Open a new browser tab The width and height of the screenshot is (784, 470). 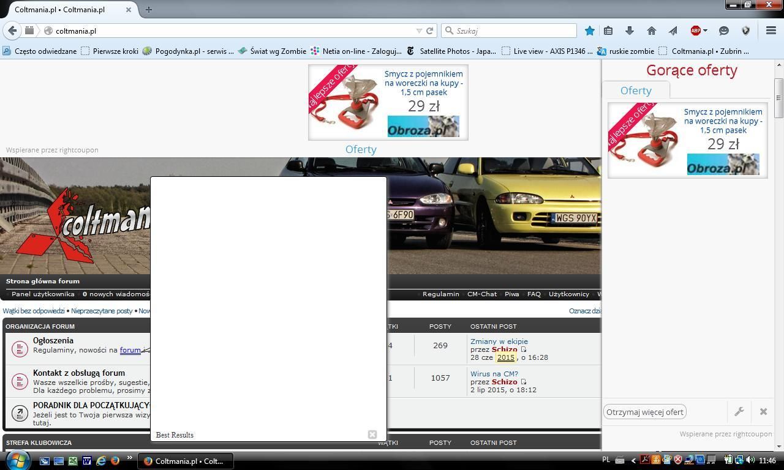(x=149, y=9)
